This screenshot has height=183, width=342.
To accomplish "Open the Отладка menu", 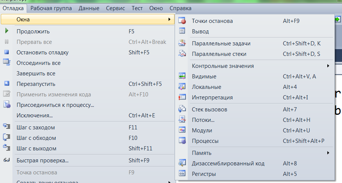I will tap(13, 8).
